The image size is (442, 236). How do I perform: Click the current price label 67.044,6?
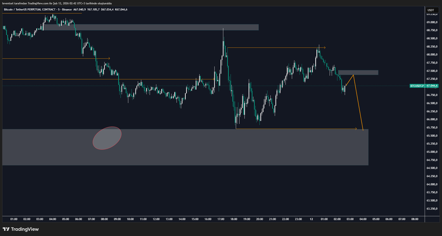point(431,86)
